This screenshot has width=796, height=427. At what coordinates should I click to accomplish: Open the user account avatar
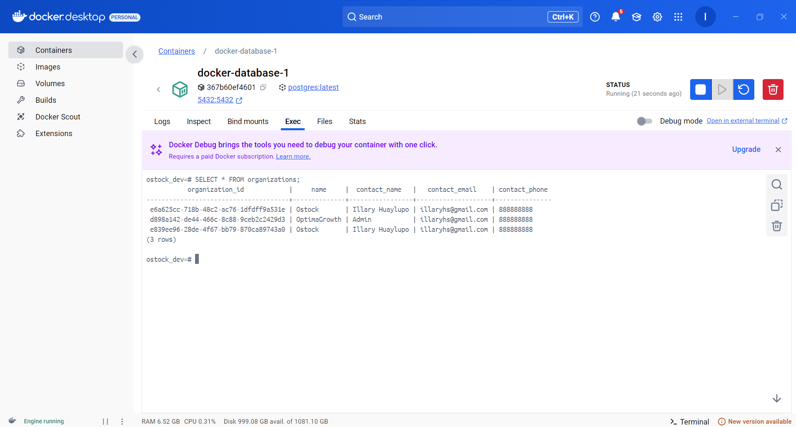click(x=705, y=17)
